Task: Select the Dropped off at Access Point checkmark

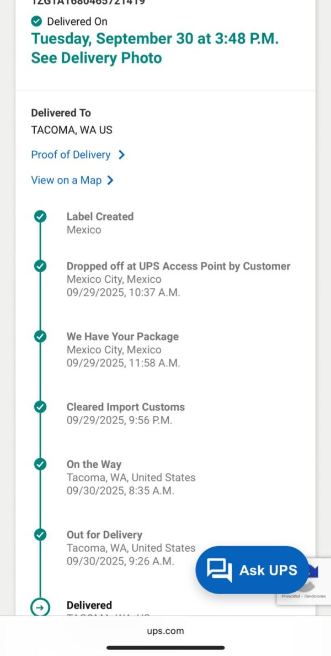Action: pos(40,266)
